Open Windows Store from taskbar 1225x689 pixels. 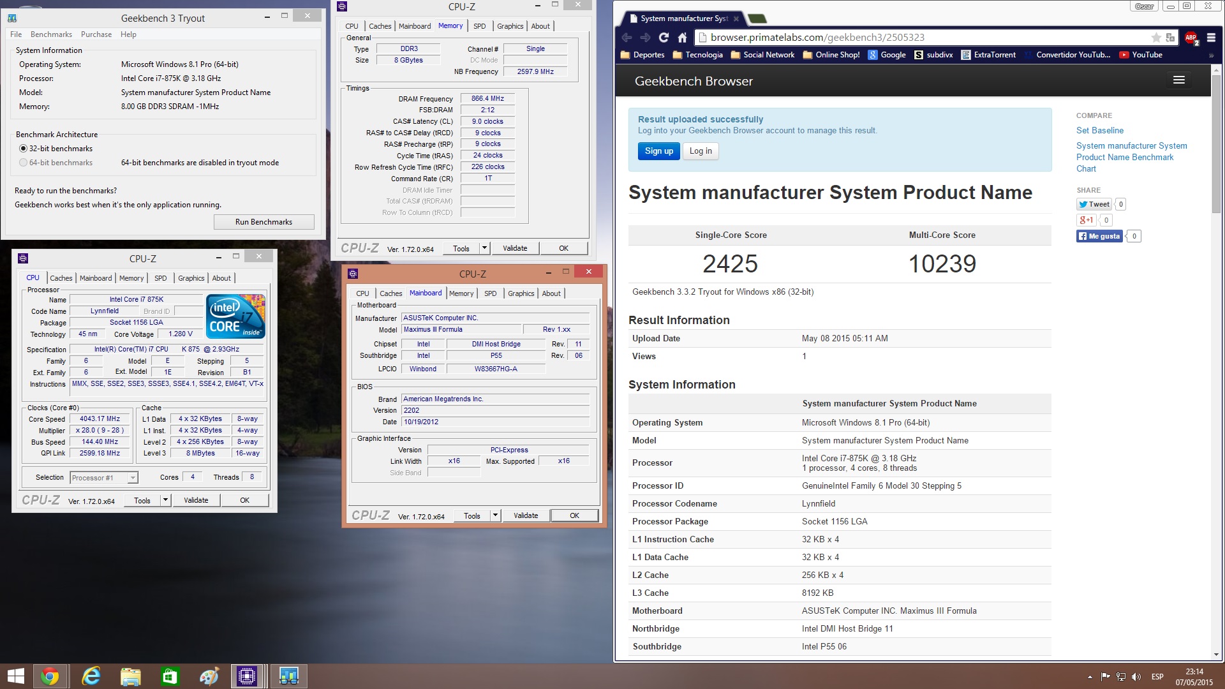[170, 676]
